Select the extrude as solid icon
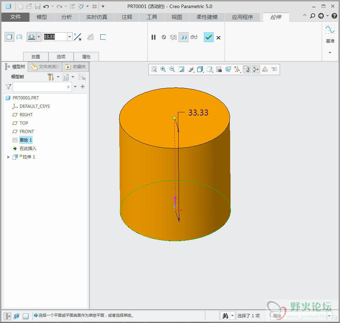 pos(9,37)
